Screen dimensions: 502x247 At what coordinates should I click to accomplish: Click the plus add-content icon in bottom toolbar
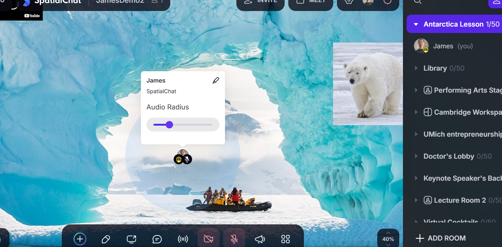80,239
